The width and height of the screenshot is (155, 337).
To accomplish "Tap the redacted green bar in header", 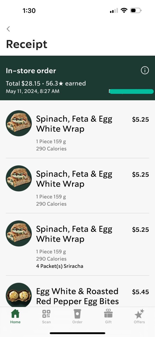I will point(131,91).
